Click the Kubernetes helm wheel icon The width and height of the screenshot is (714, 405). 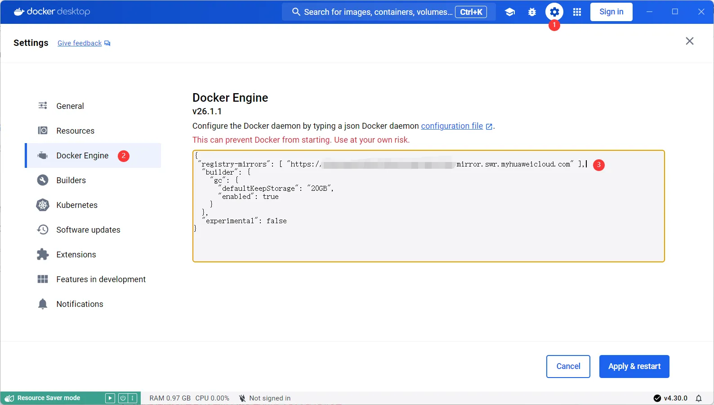coord(43,205)
